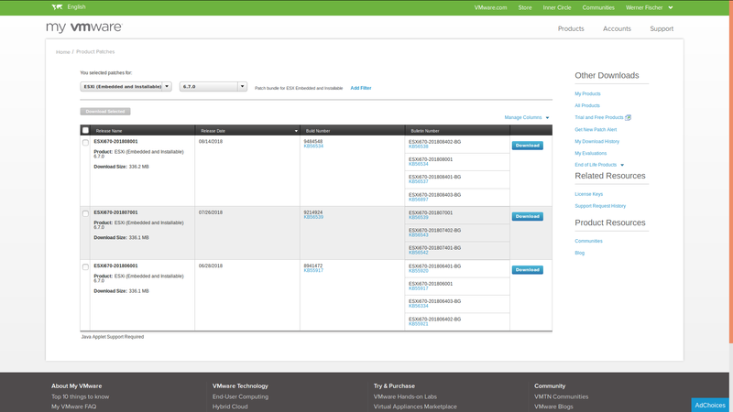Open the Trial and Free Products link

pos(599,118)
